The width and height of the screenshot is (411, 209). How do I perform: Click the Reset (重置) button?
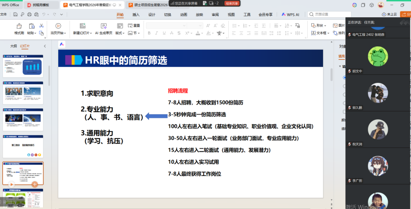pos(134,25)
